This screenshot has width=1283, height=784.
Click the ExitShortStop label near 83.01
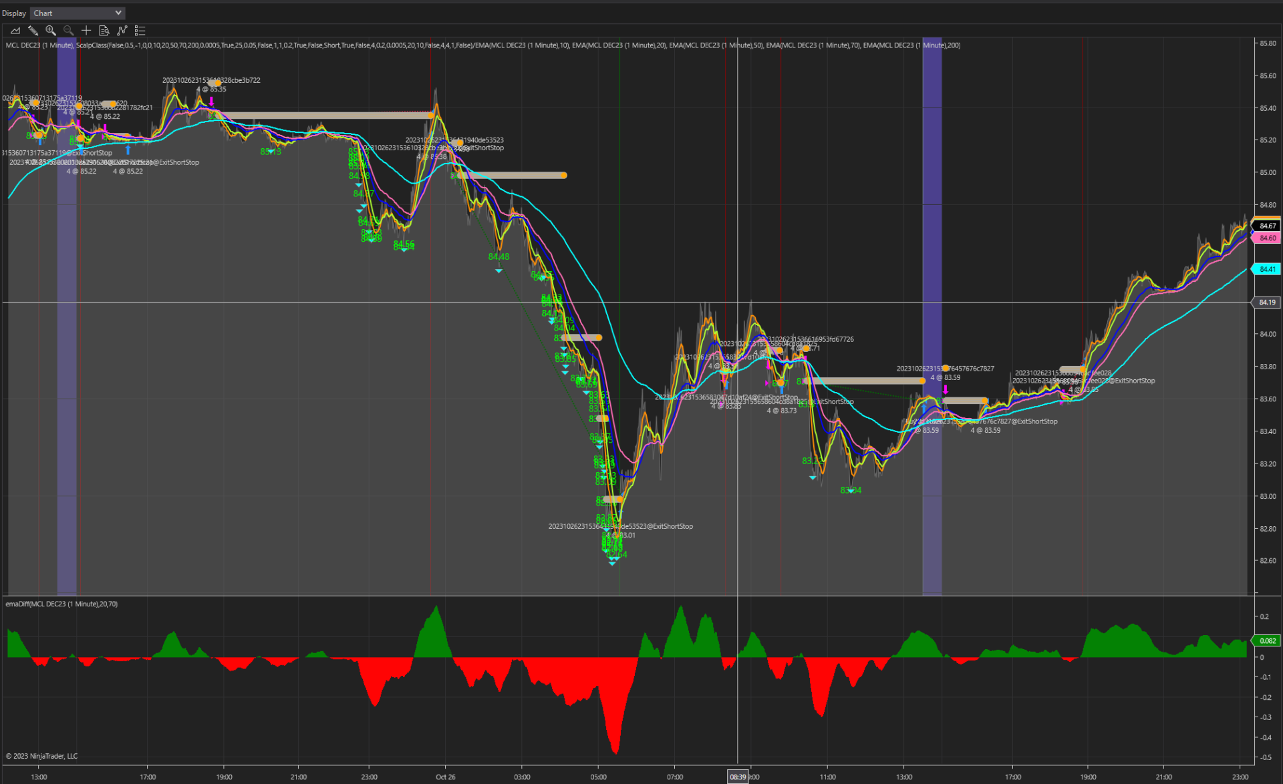point(620,526)
